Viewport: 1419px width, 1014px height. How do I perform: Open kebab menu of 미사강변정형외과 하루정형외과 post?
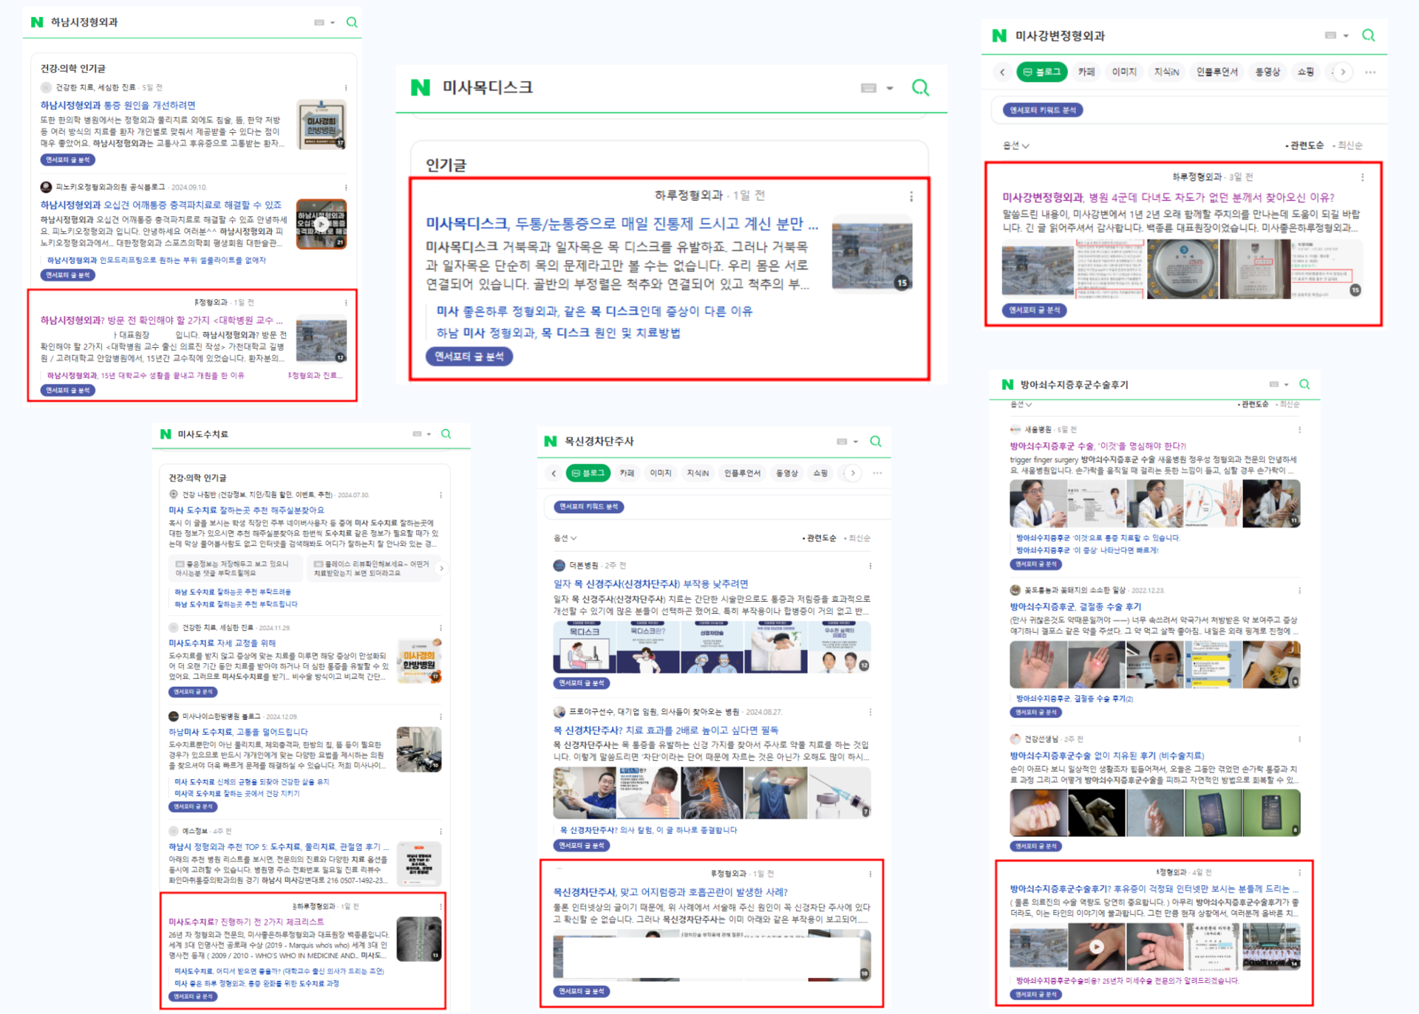[1363, 177]
